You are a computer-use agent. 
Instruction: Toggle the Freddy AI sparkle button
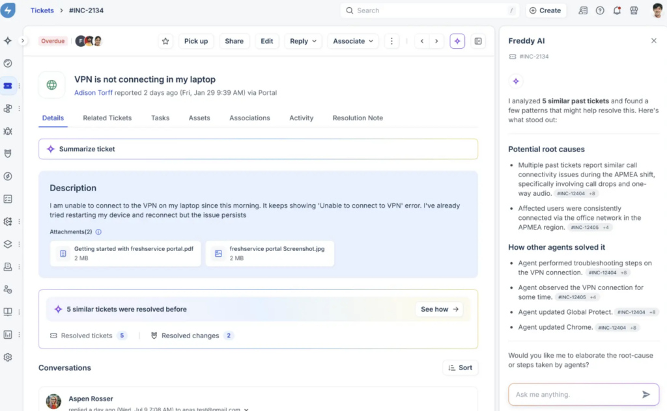click(x=457, y=41)
